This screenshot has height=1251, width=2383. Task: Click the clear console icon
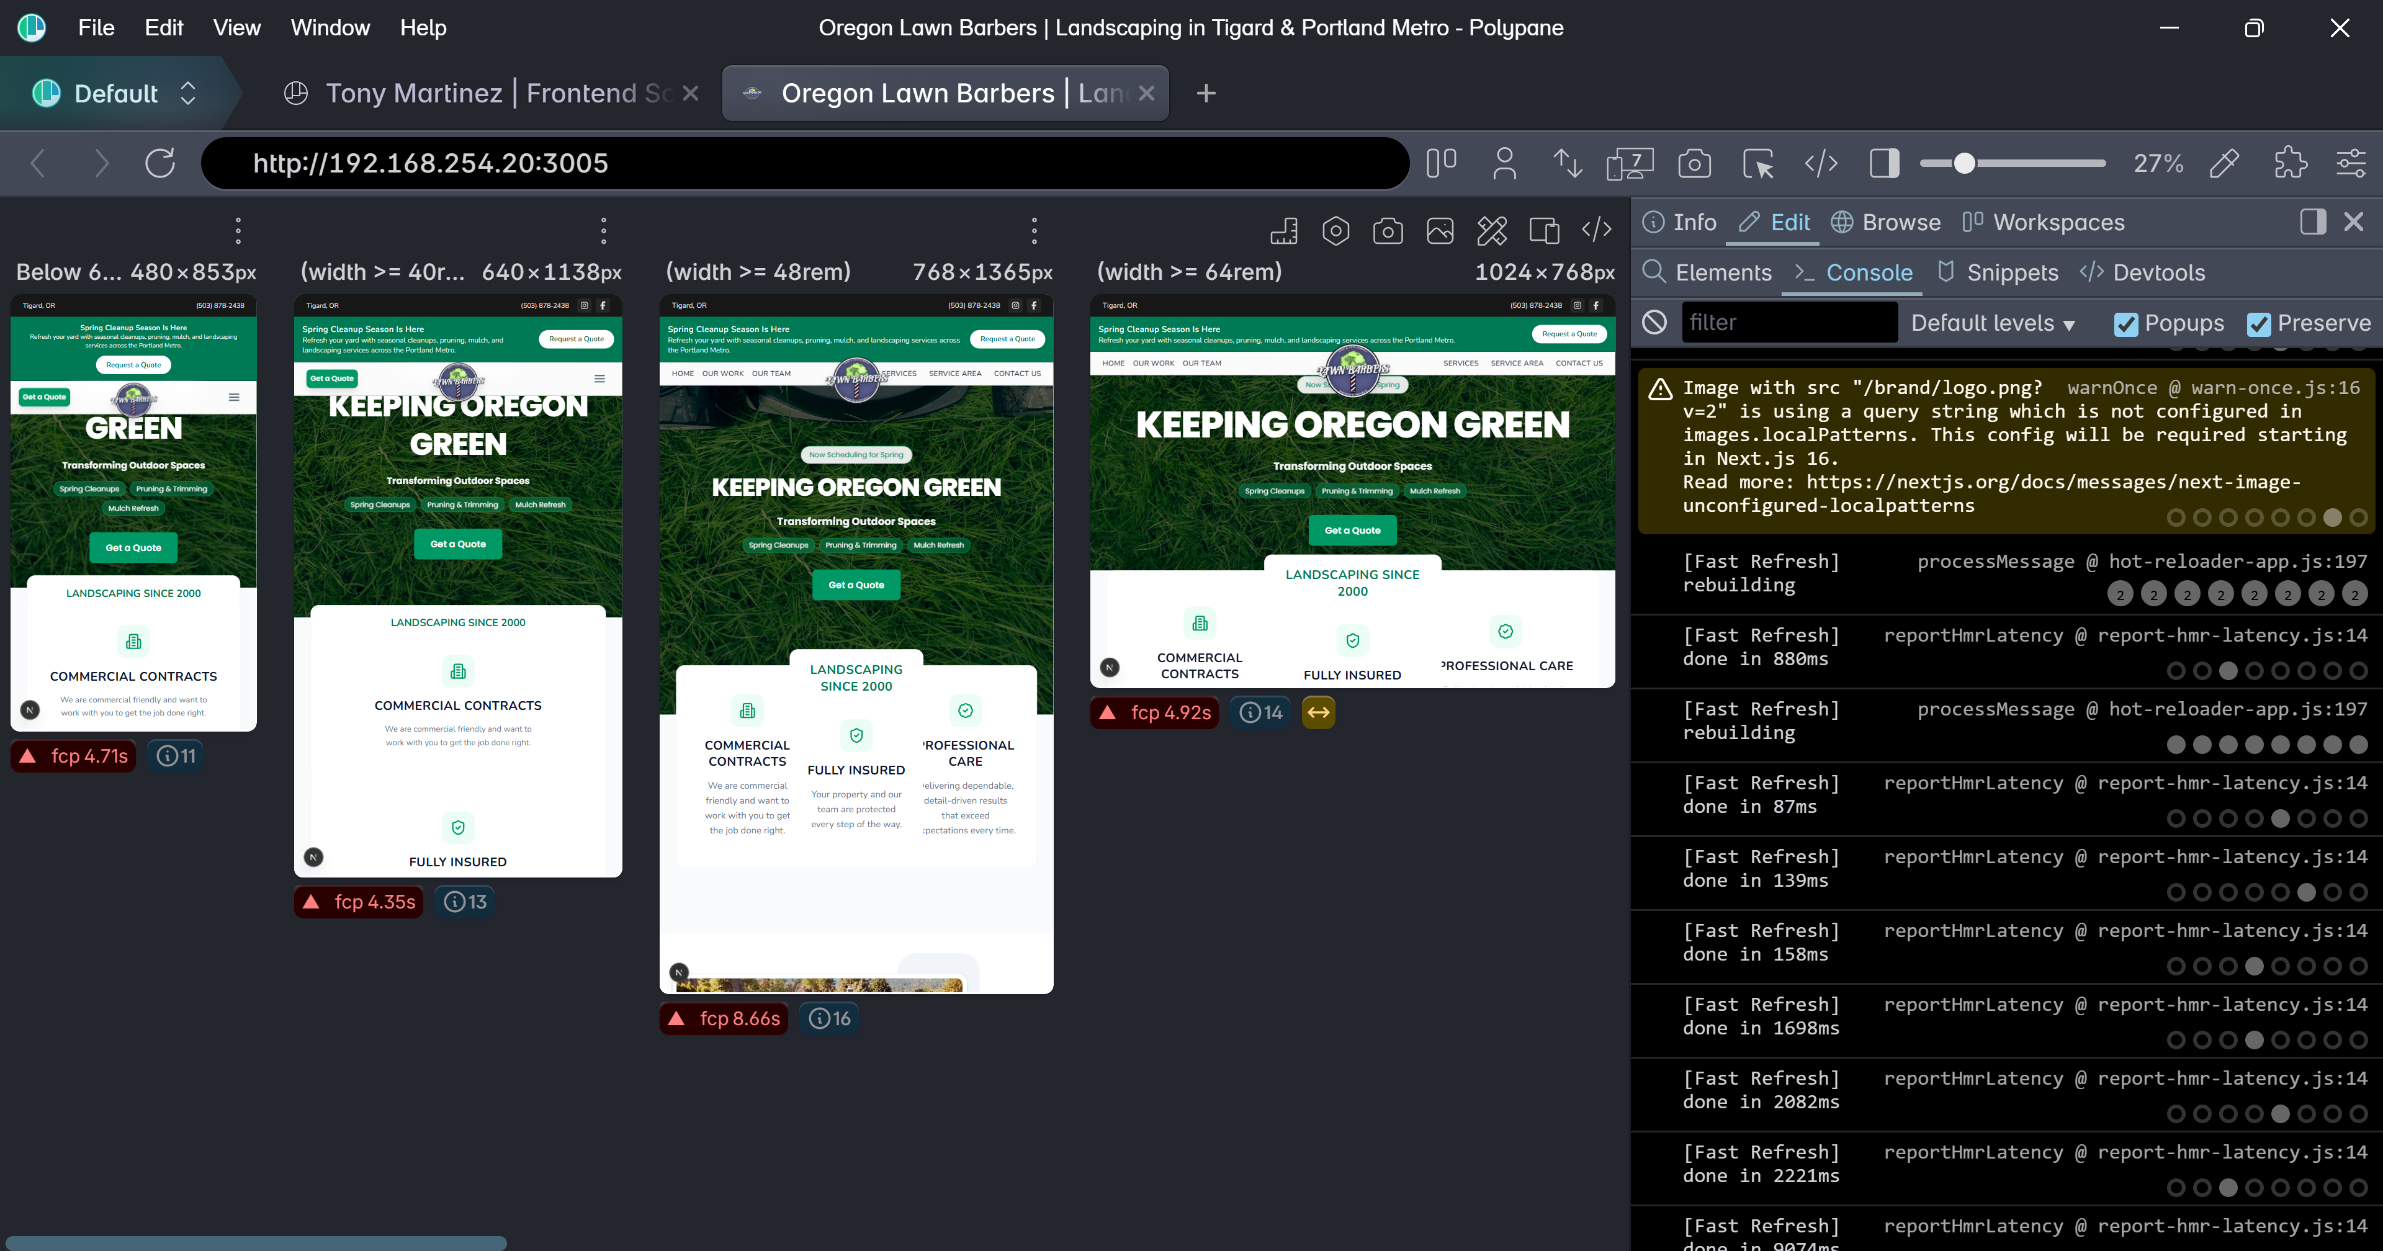tap(1654, 323)
